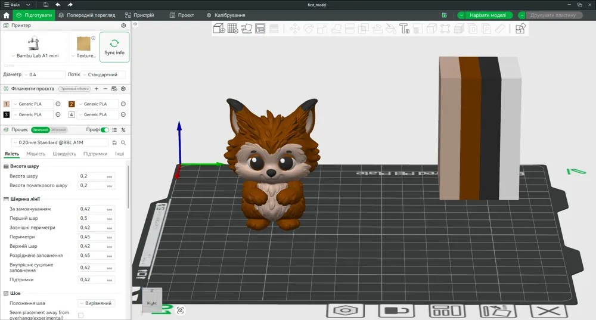Screen dimensions: 596x320
Task: Edit filament 1 preset icon
Action: 58,104
